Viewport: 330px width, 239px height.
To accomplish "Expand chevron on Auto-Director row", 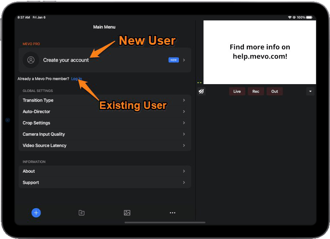I will pos(184,111).
